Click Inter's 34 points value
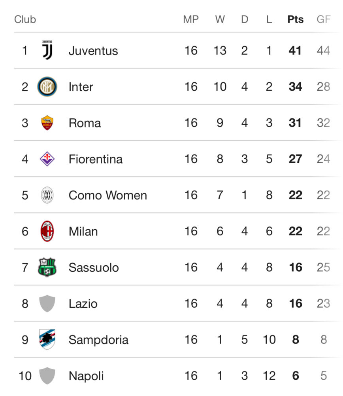 click(295, 87)
